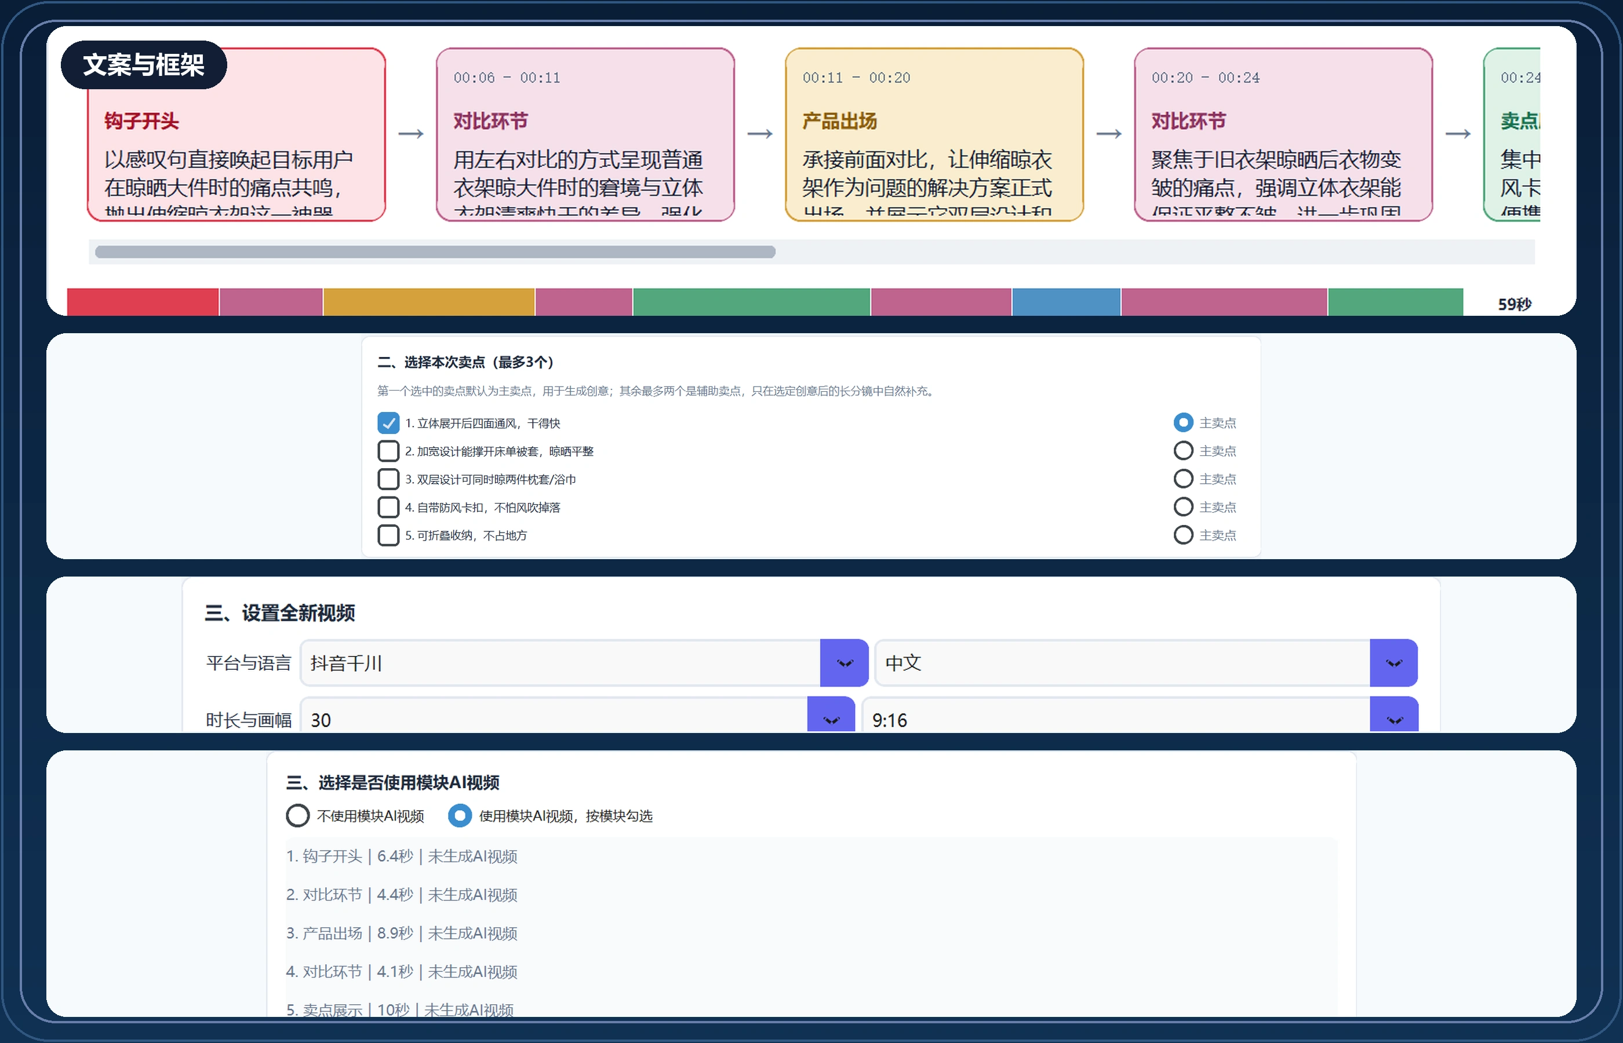Open the 钩子开头 script card
Image resolution: width=1623 pixels, height=1043 pixels.
click(236, 134)
